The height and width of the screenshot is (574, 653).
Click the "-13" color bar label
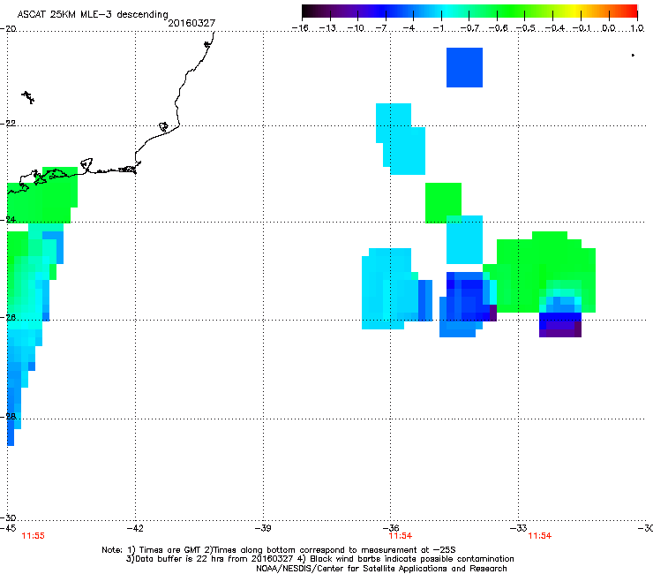[x=327, y=28]
